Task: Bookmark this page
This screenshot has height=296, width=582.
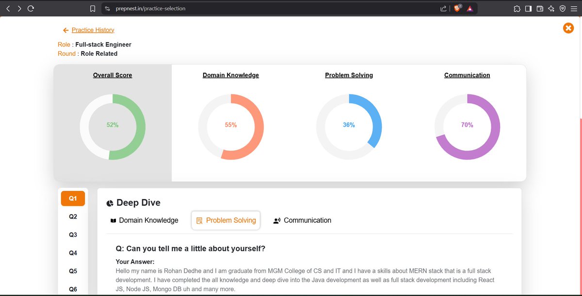Action: point(93,8)
